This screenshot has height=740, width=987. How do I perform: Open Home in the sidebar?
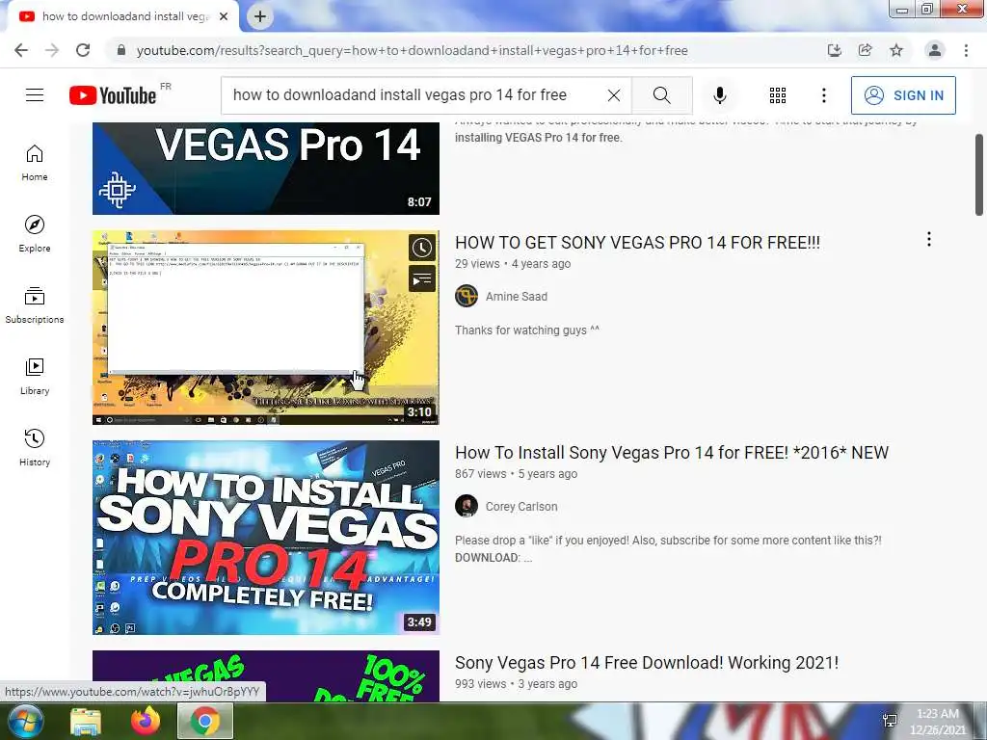(35, 163)
